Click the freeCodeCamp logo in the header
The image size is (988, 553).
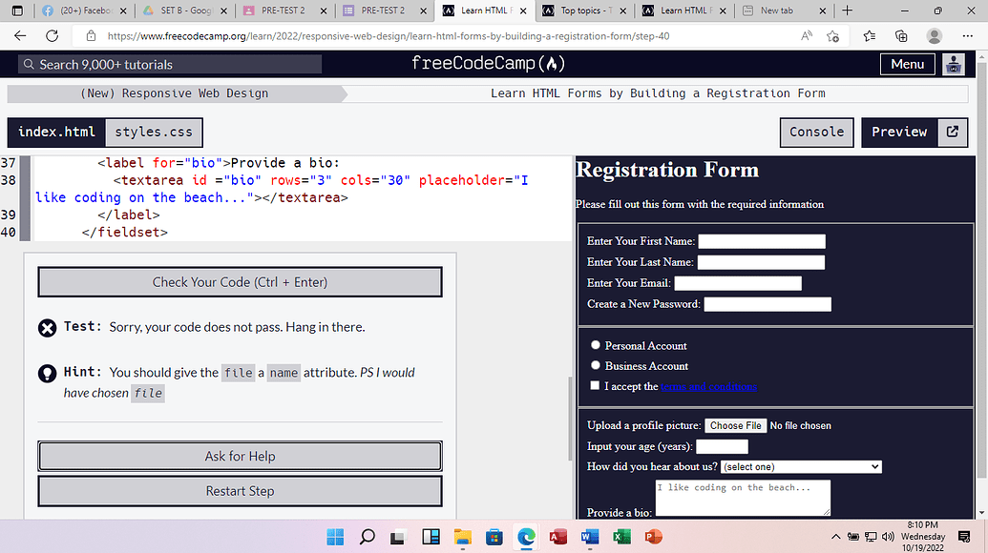coord(488,64)
